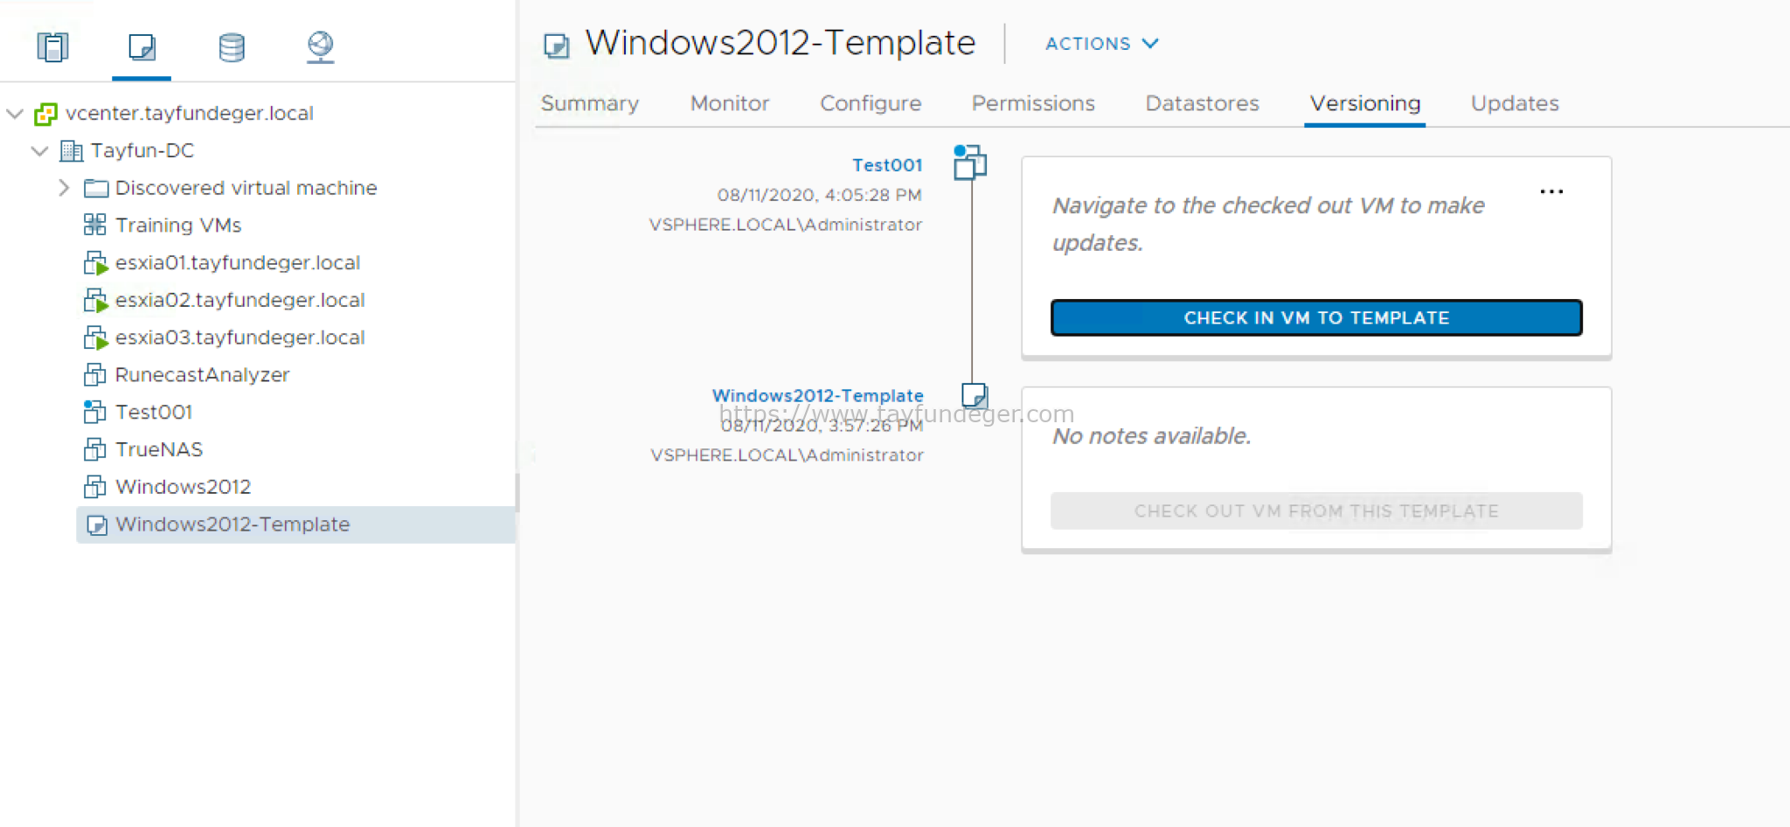The image size is (1790, 827).
Task: Open the Storage inventory view
Action: point(231,47)
